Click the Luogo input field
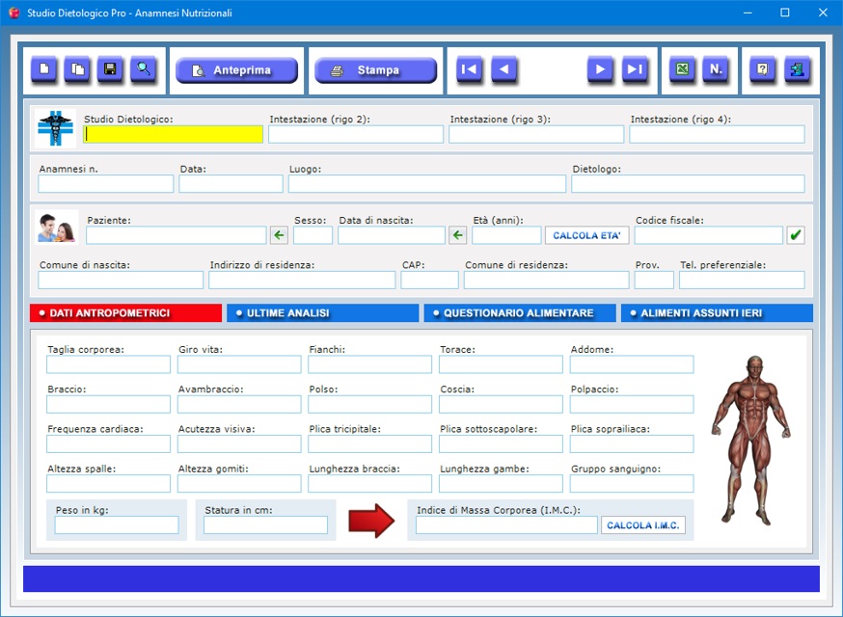Image resolution: width=843 pixels, height=617 pixels. point(427,184)
